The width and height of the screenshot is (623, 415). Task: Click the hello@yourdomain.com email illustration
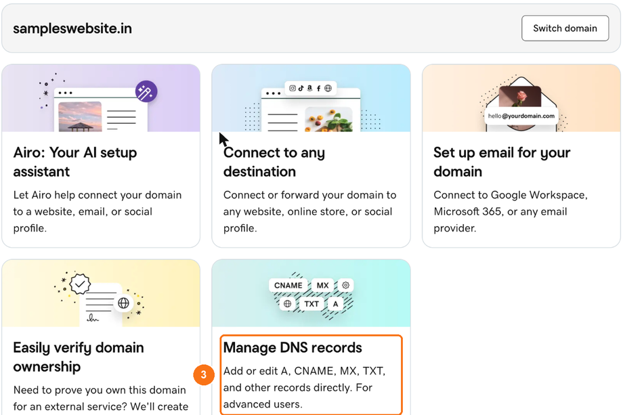(521, 116)
